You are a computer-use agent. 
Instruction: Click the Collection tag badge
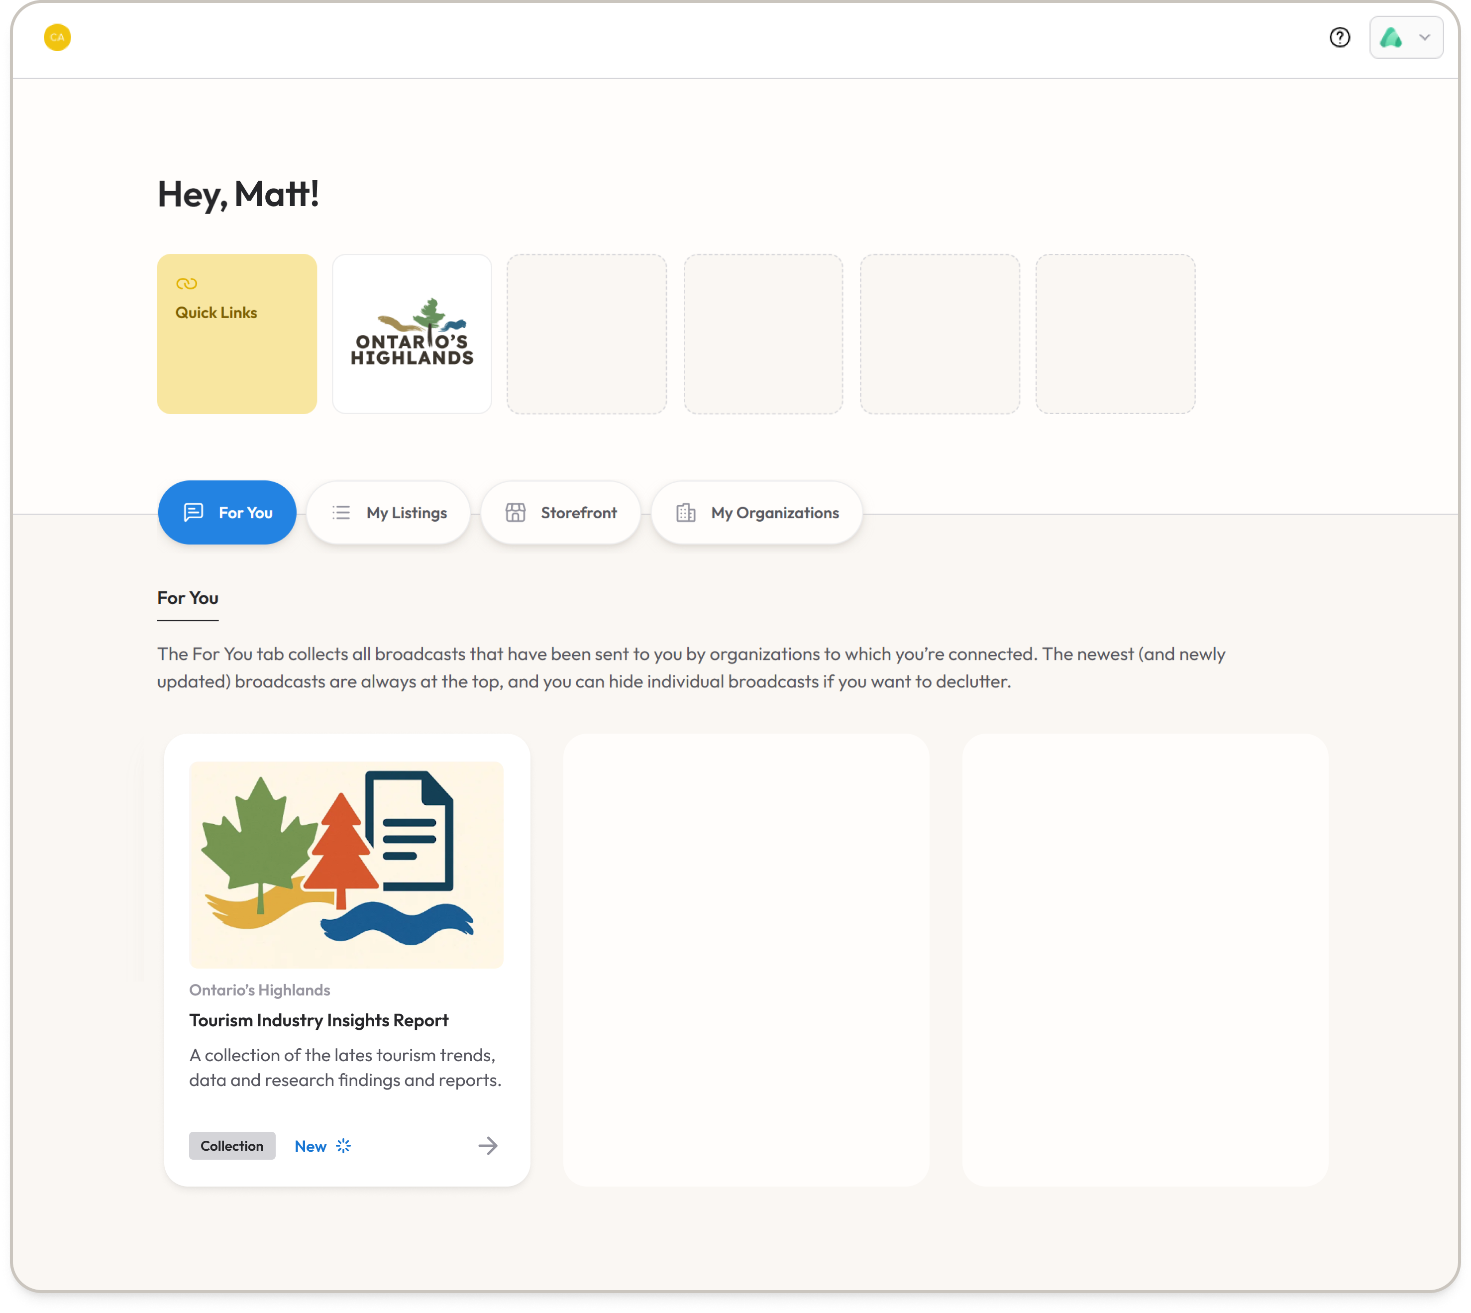pyautogui.click(x=231, y=1146)
